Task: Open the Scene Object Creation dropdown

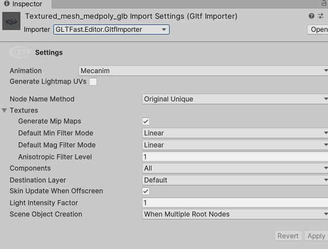Action: (x=235, y=214)
